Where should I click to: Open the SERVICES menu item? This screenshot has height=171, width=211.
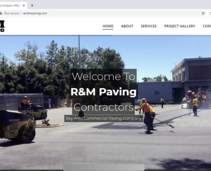coord(149,26)
